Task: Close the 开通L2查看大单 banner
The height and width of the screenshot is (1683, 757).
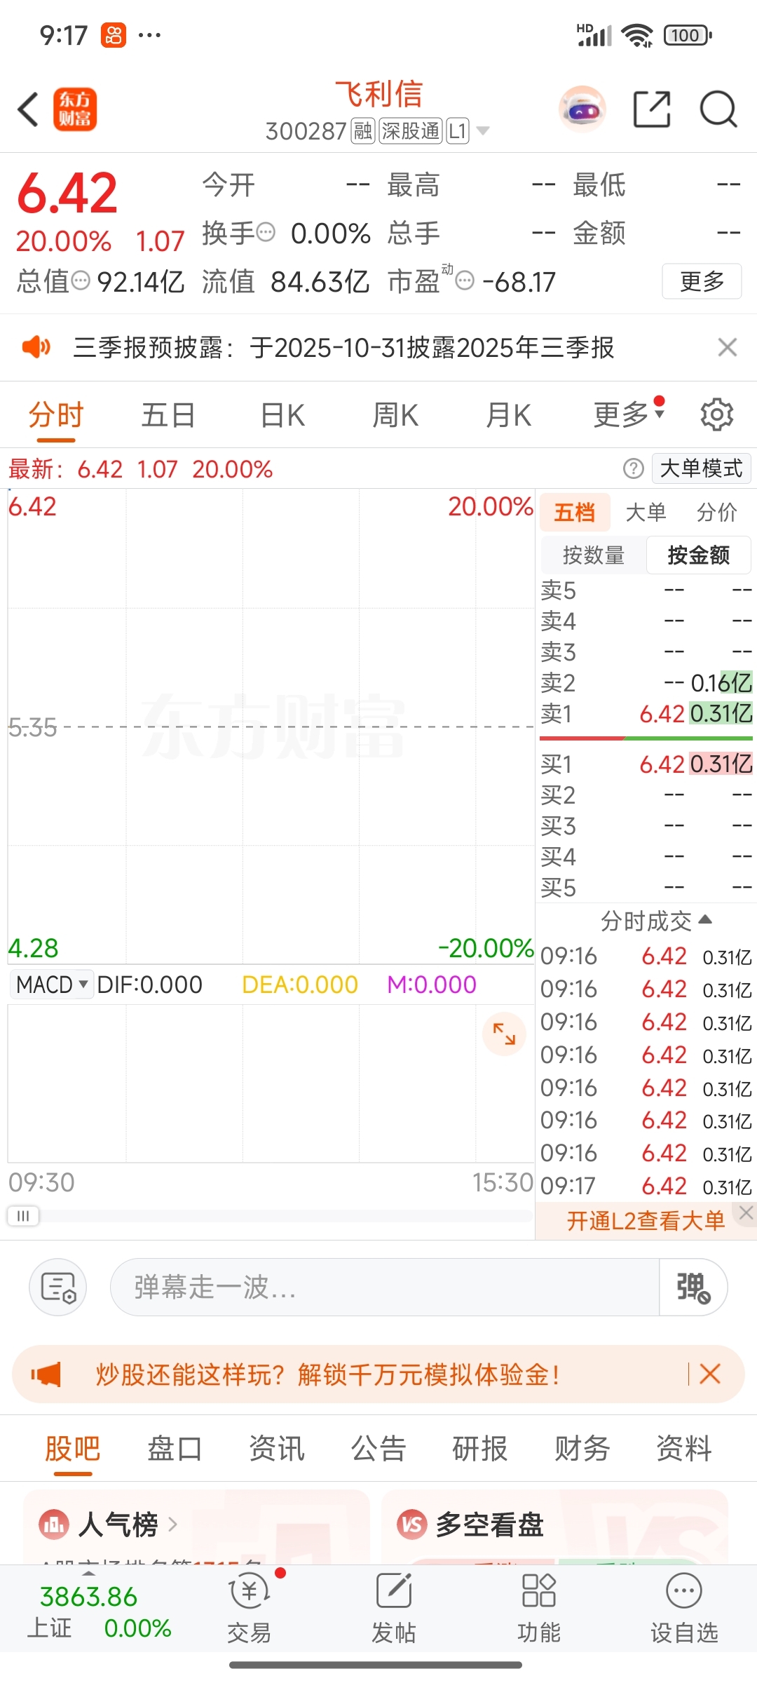Action: 746,1212
